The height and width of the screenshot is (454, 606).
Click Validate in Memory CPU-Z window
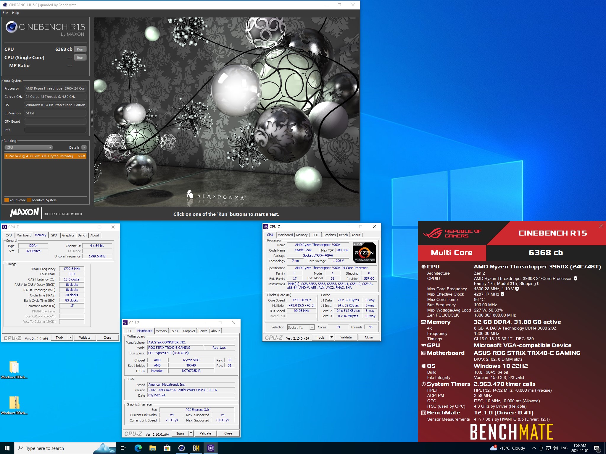pyautogui.click(x=85, y=338)
